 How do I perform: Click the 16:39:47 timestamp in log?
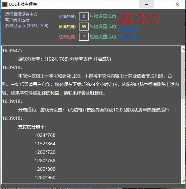click(12, 50)
